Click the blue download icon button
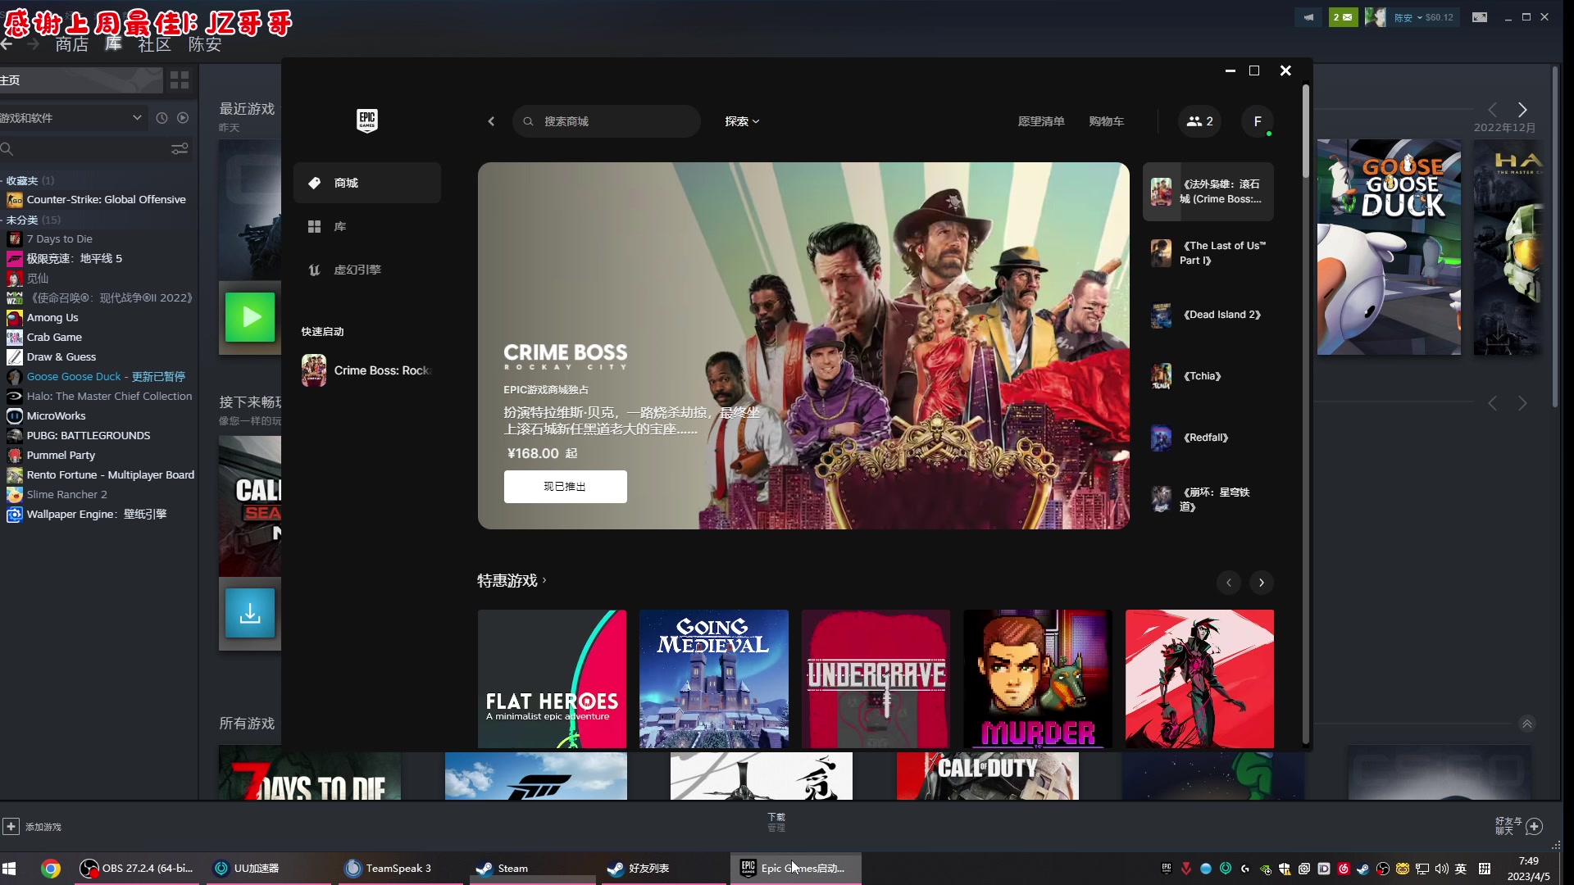 pyautogui.click(x=250, y=613)
